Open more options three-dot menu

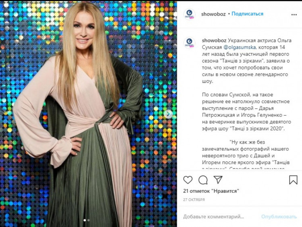pos(294,15)
